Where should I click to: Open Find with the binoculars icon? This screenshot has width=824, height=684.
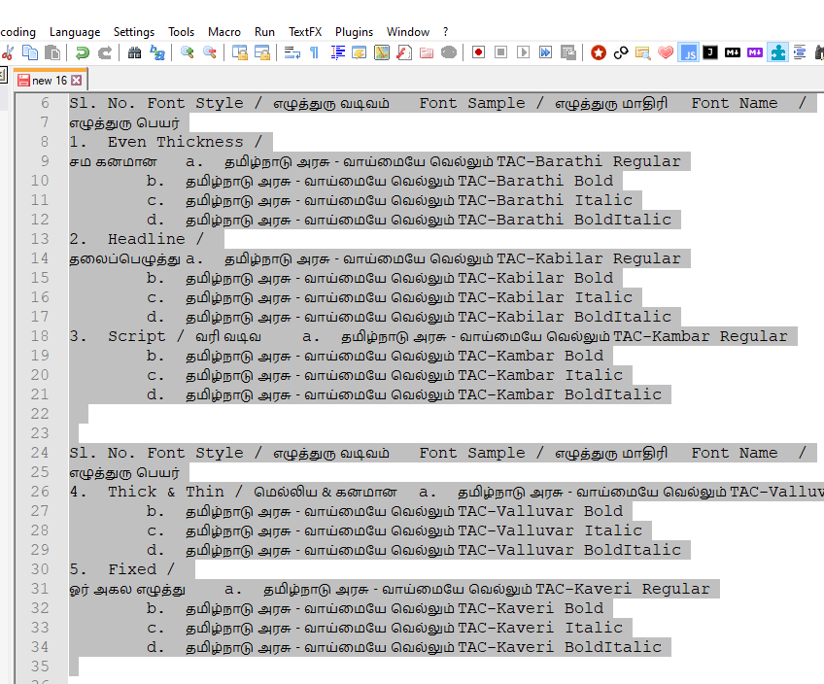click(134, 52)
